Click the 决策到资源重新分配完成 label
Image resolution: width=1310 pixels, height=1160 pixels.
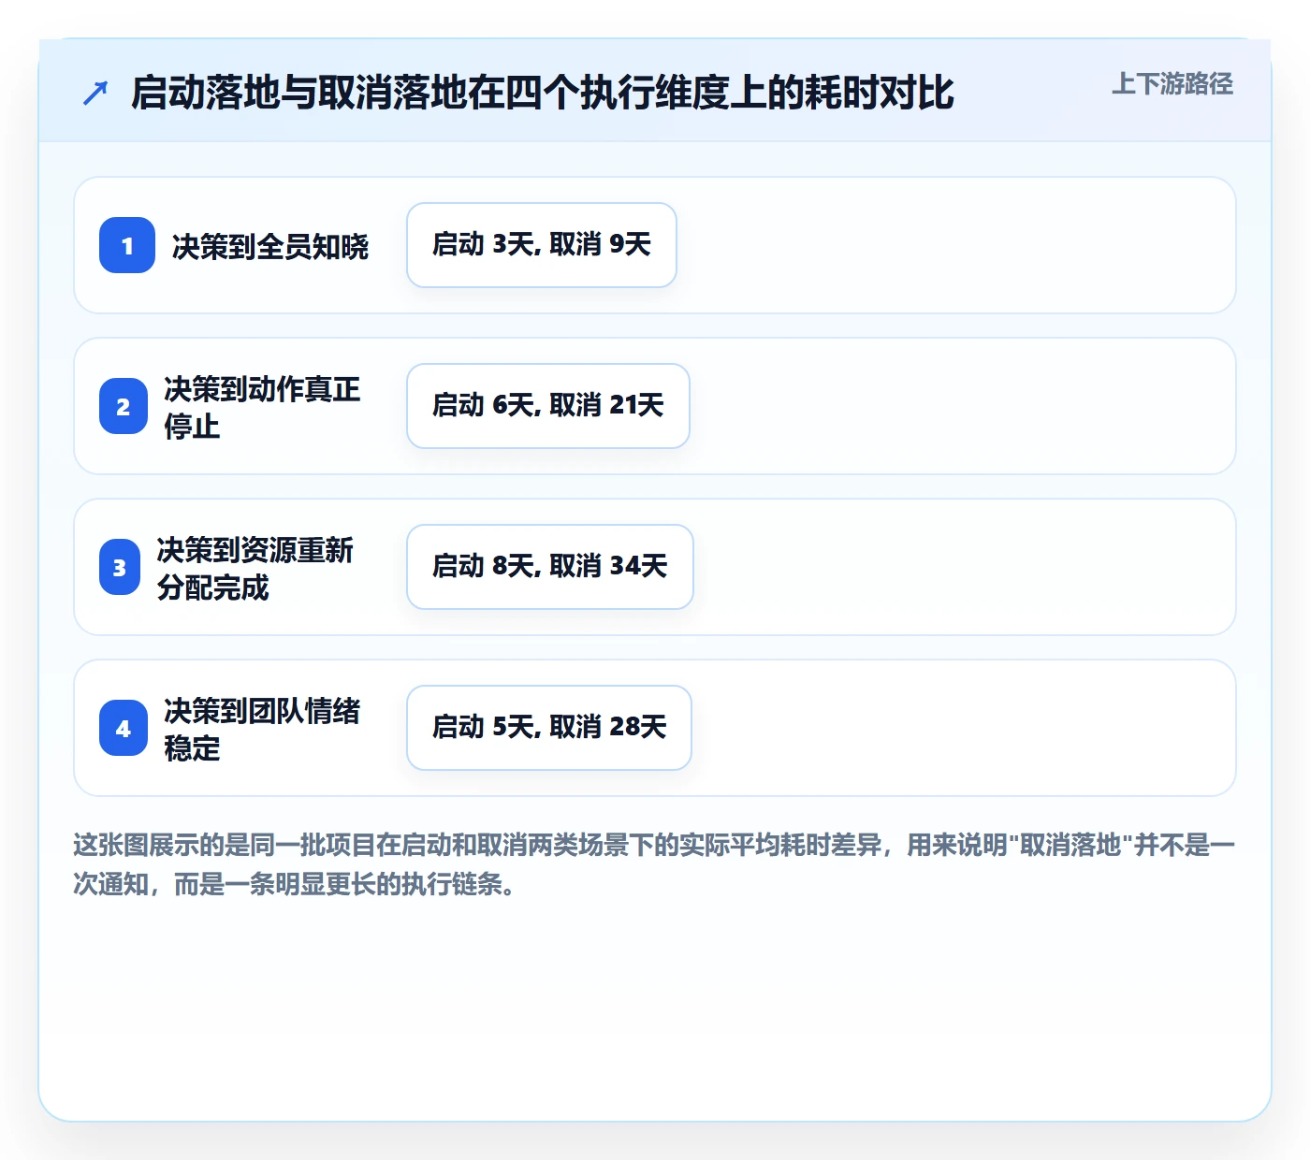click(255, 568)
